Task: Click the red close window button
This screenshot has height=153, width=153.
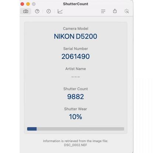Action: 22,4
